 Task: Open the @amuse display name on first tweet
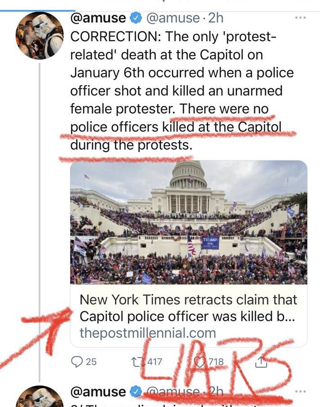tap(98, 18)
